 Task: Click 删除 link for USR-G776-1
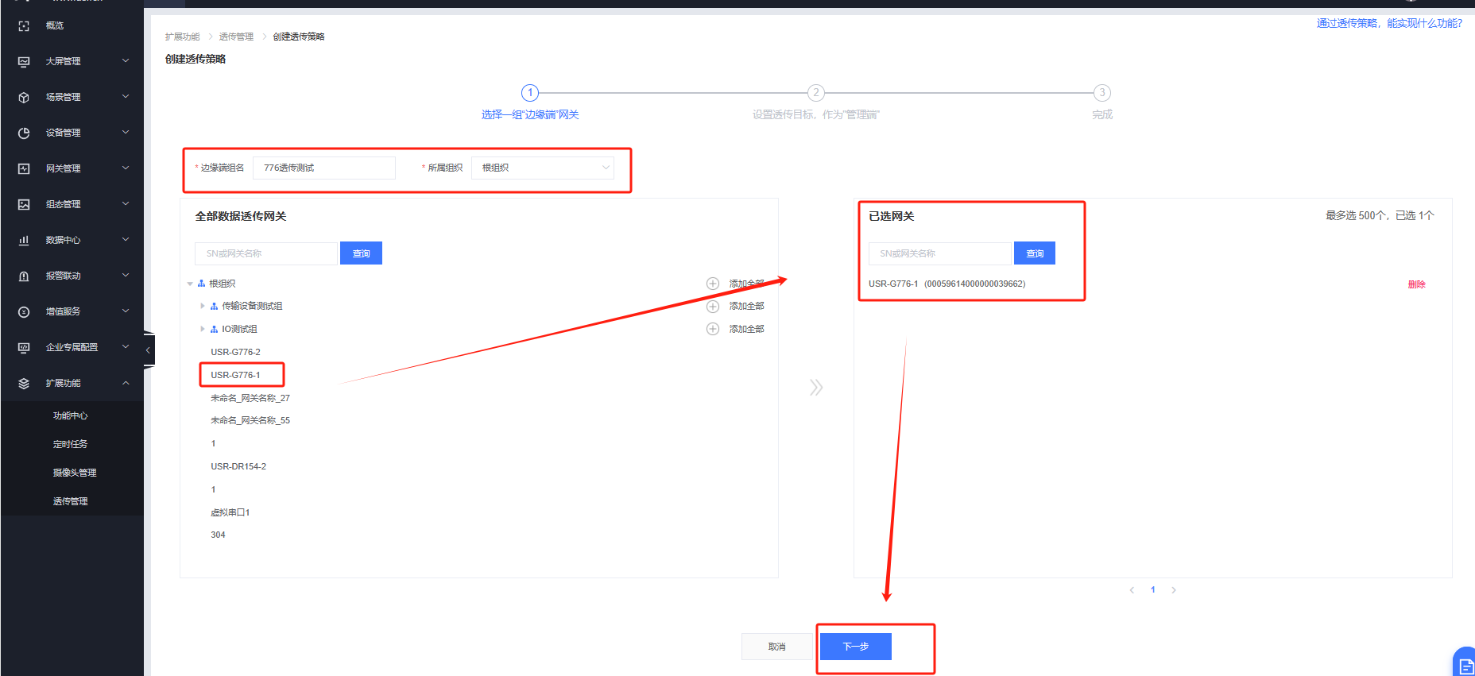[x=1416, y=284]
